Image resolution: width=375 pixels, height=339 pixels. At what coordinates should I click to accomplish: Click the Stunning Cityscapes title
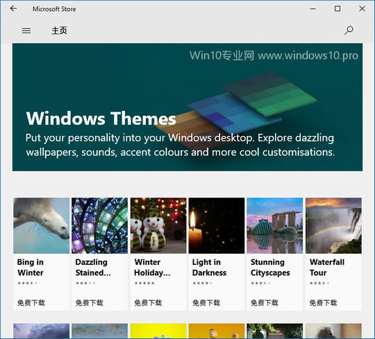[x=270, y=268]
